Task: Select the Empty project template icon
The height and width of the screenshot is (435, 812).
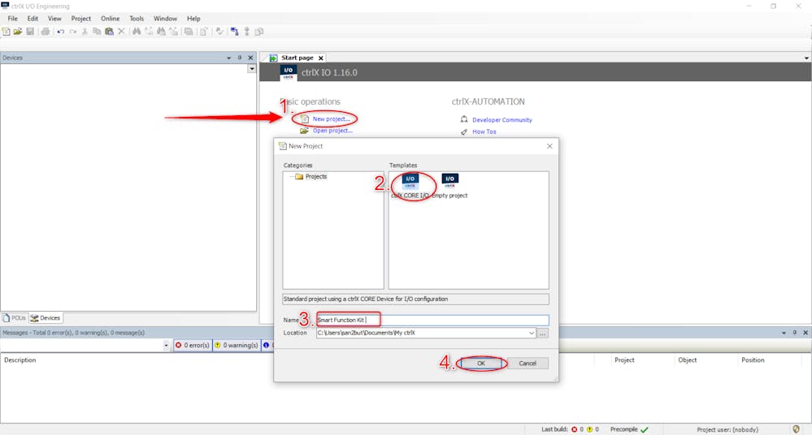Action: 449,181
